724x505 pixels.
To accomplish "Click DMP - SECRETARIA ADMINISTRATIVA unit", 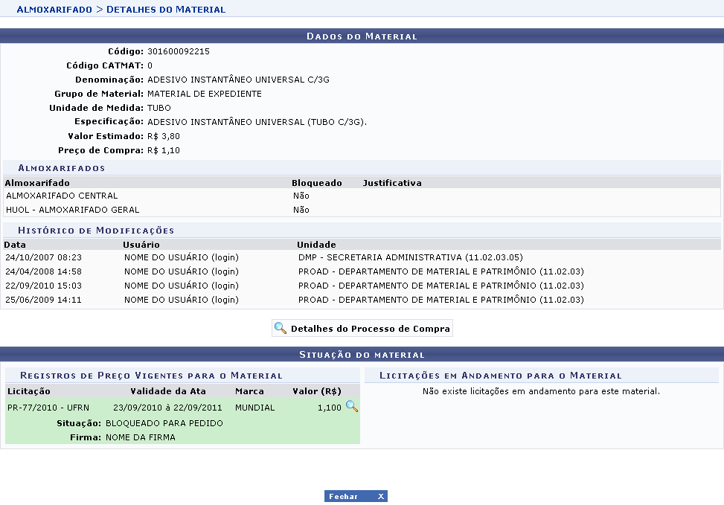I will [411, 257].
